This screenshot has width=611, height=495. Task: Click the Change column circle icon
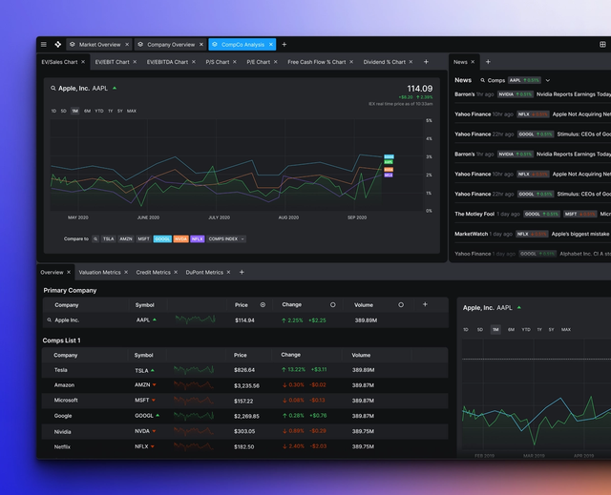click(333, 304)
